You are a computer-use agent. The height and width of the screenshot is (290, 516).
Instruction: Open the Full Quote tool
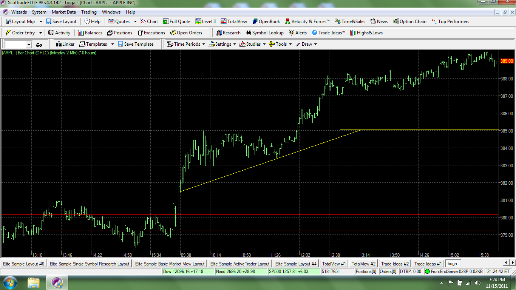point(177,22)
